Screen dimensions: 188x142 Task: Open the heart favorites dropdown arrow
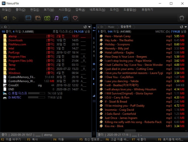pos(78,21)
